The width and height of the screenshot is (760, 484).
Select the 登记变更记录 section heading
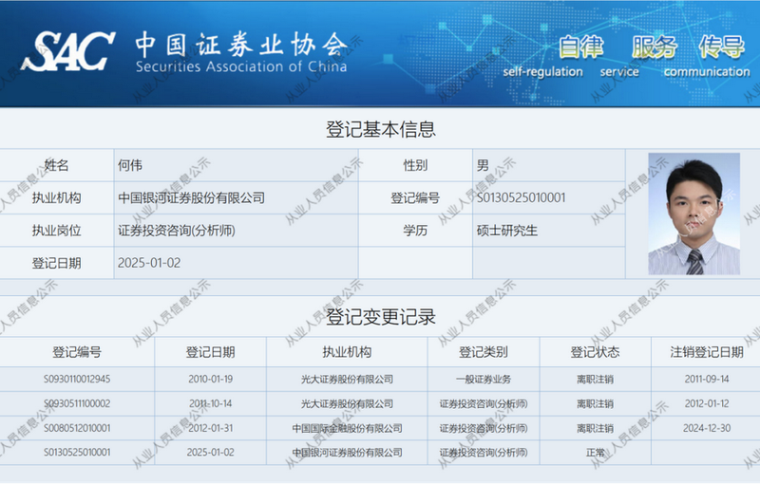tap(380, 316)
